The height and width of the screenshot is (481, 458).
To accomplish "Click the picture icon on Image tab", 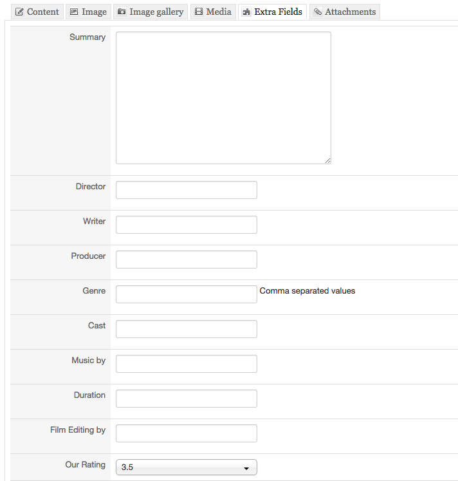I will 74,12.
